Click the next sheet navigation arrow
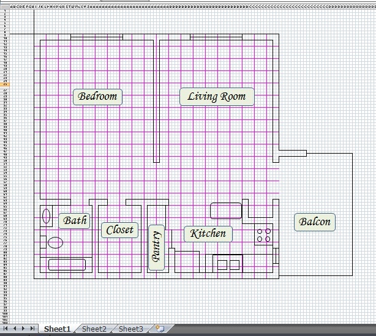 pyautogui.click(x=23, y=328)
